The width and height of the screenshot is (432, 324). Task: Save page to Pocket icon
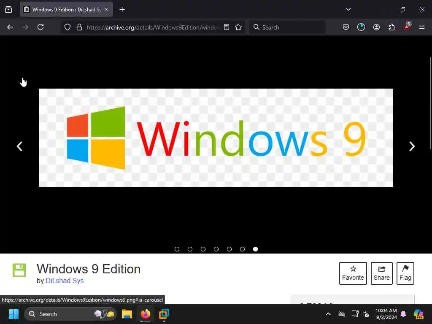pyautogui.click(x=346, y=27)
